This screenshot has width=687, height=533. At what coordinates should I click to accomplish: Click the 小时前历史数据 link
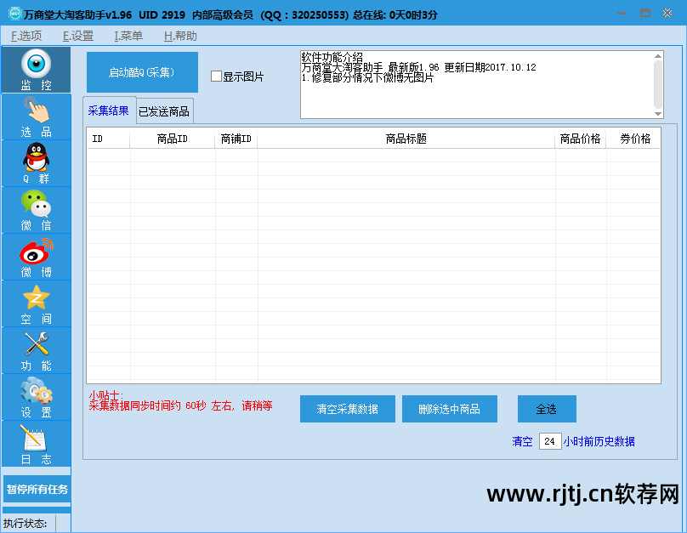point(599,441)
